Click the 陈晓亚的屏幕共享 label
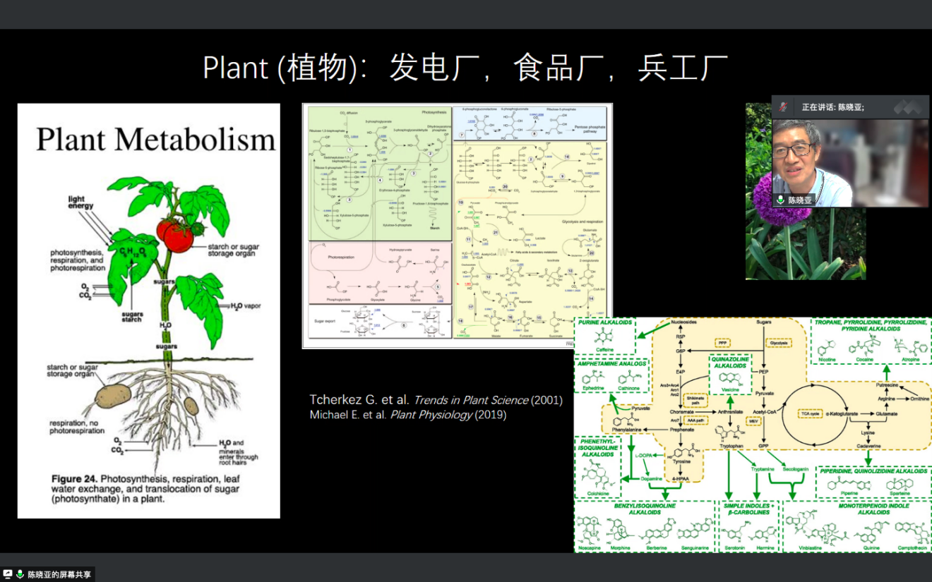 tap(59, 574)
